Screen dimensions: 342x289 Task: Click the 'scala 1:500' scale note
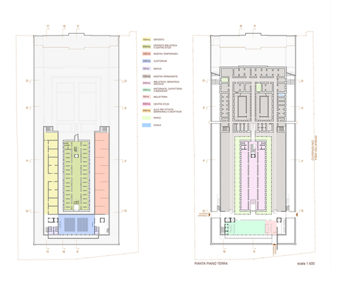(x=306, y=264)
